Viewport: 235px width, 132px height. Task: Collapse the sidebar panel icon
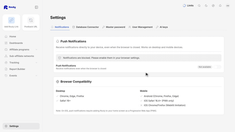point(36,7)
